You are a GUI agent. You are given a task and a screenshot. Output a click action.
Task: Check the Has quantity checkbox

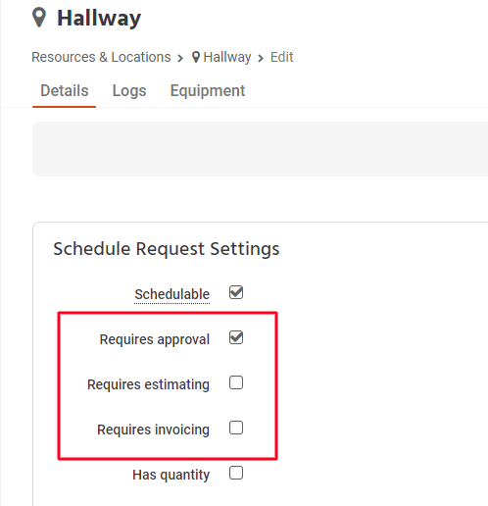pos(236,473)
